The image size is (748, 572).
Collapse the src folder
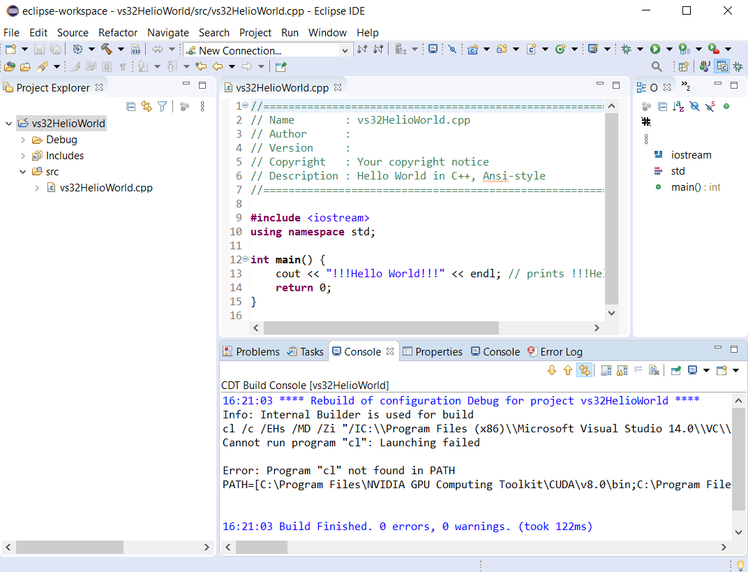pyautogui.click(x=23, y=171)
